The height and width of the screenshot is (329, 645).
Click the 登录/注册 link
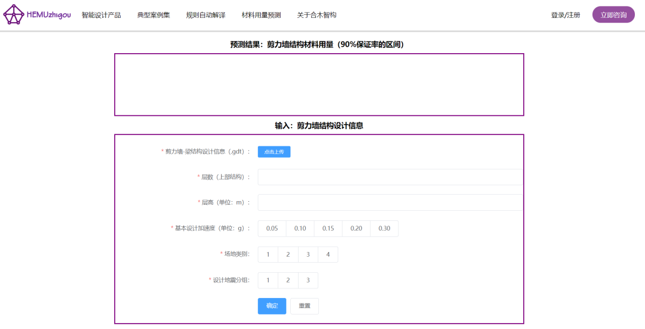(x=565, y=15)
